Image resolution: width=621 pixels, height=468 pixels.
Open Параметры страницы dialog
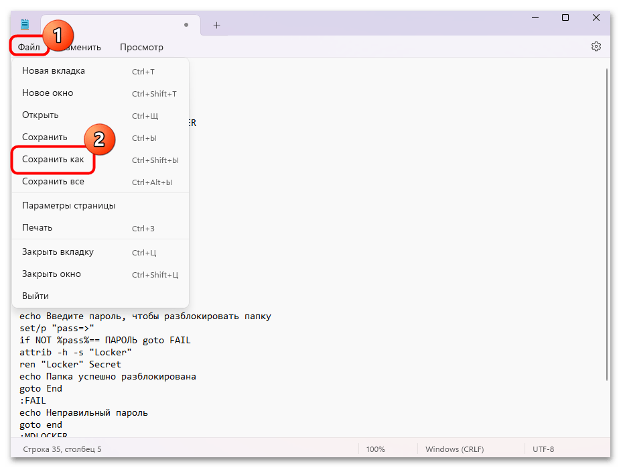tap(68, 206)
